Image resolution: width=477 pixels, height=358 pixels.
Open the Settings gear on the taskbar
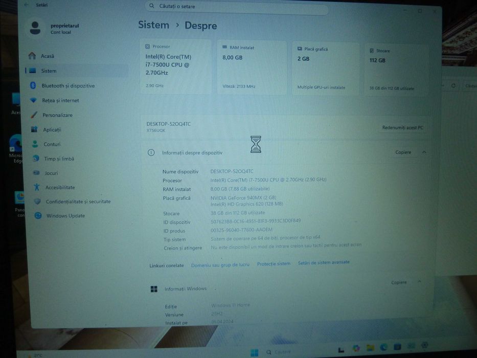point(425,345)
